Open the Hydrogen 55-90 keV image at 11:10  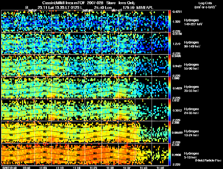60,65
